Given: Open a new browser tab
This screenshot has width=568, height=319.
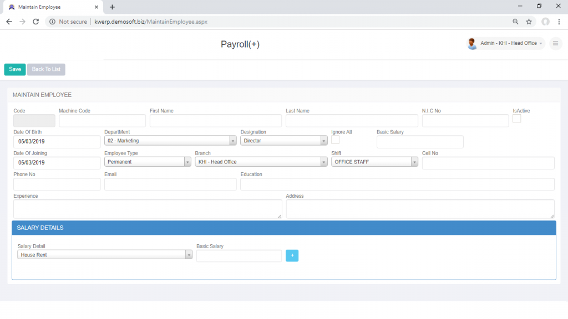Looking at the screenshot, I should 113,7.
